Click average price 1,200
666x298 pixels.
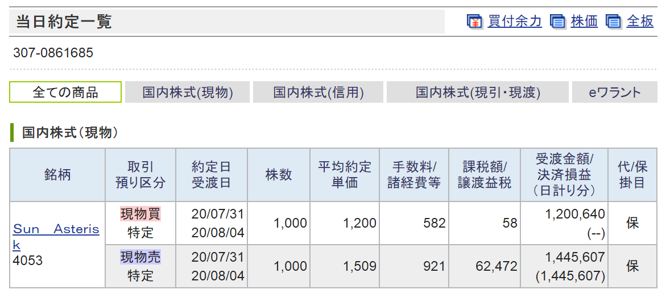tap(359, 223)
